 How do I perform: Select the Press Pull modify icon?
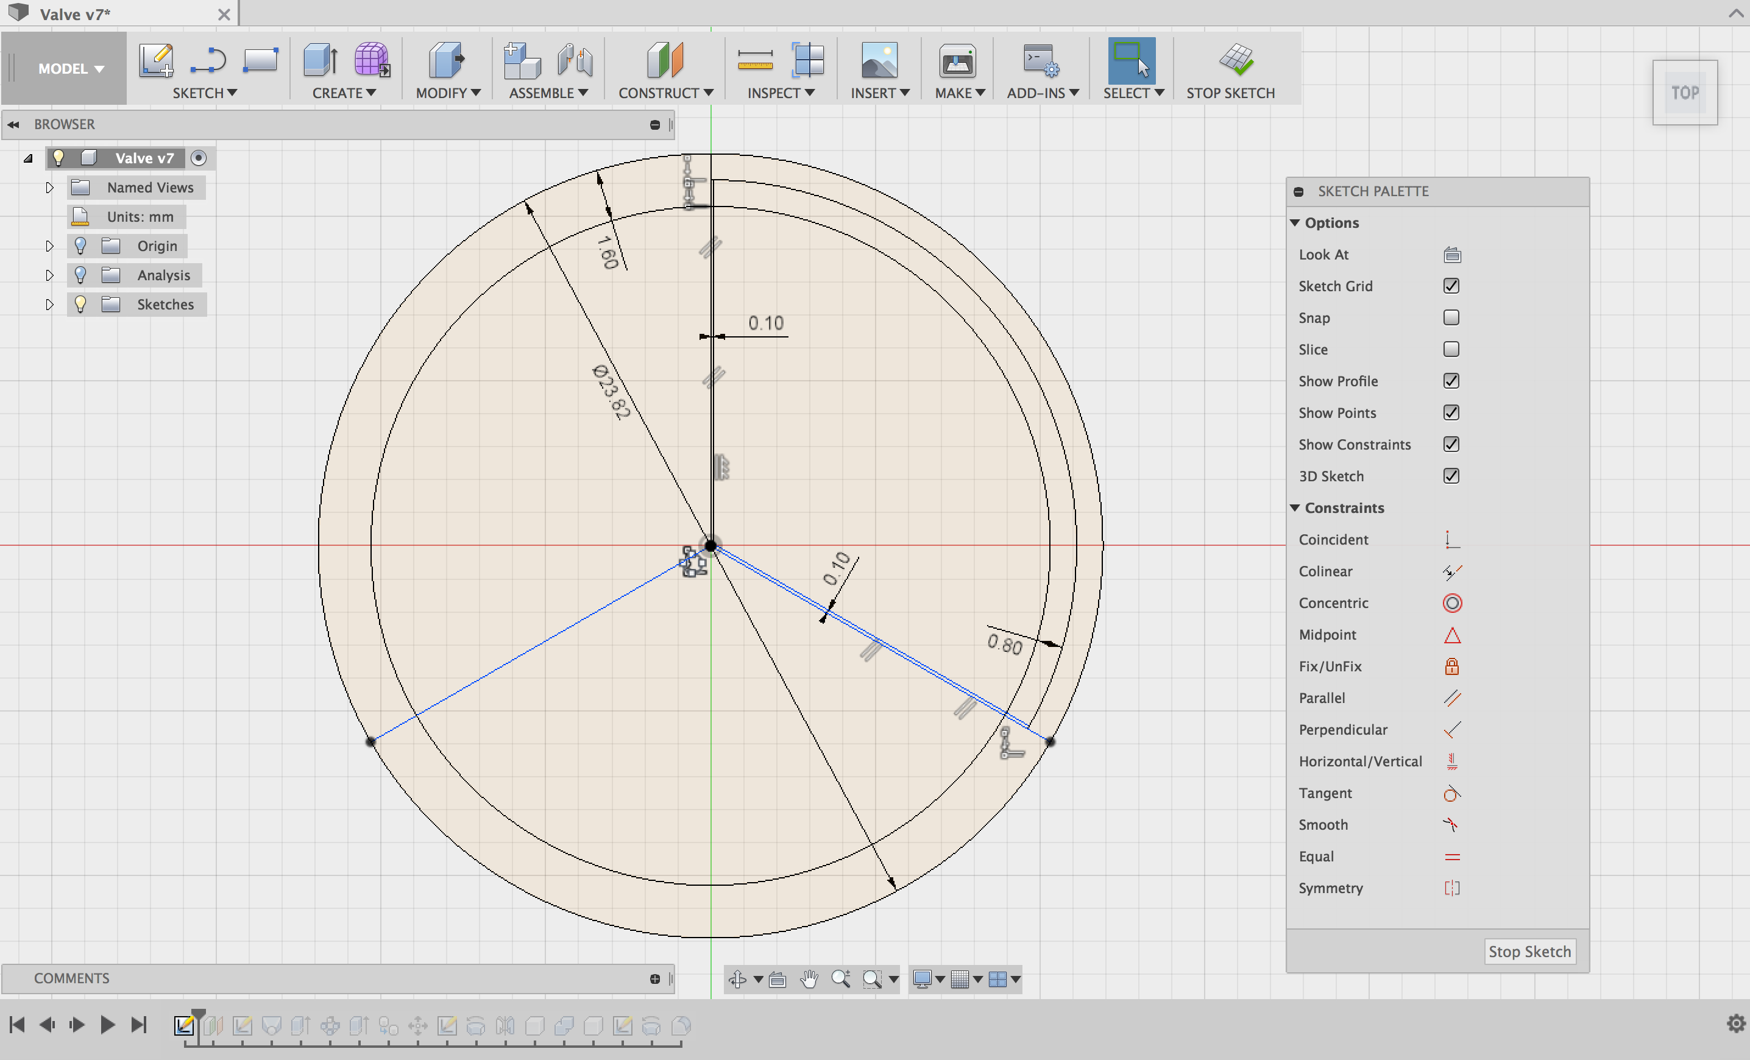(447, 60)
